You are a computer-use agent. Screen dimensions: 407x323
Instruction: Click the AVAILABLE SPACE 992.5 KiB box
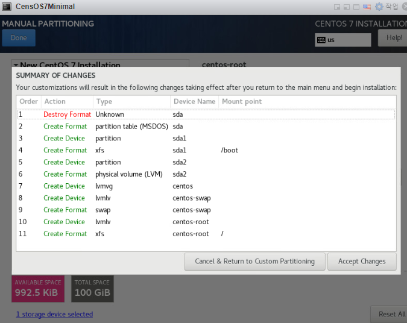(x=38, y=289)
